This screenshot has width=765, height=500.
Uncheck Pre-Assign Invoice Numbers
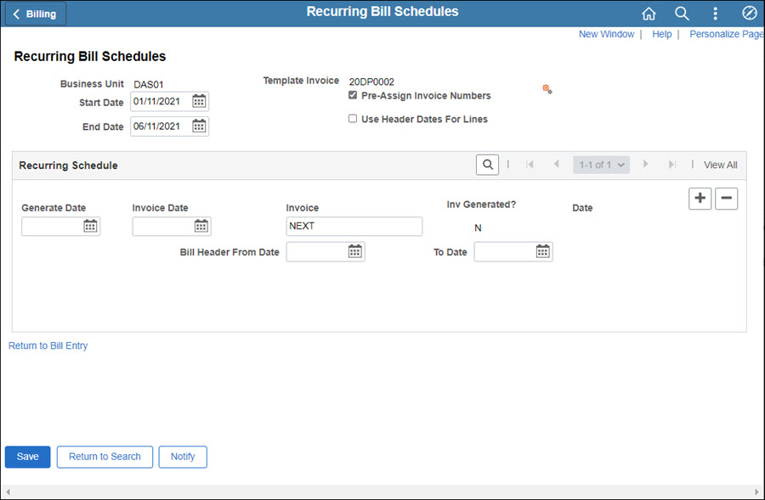[353, 95]
